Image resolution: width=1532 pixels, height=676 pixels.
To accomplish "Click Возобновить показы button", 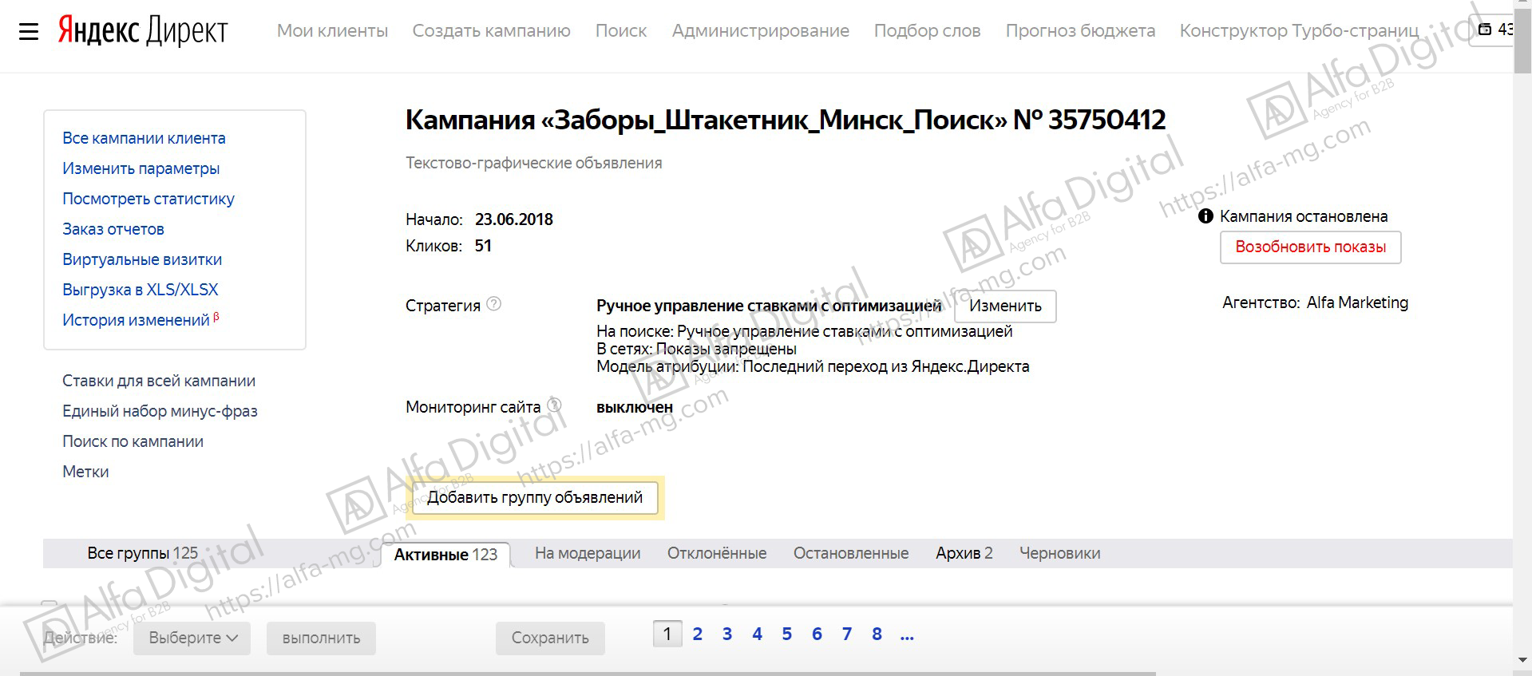I will click(1310, 247).
